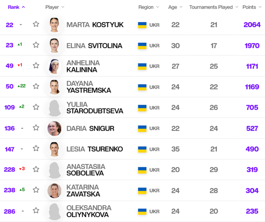Click Anhelina Kalinina's player avatar

tap(54, 66)
